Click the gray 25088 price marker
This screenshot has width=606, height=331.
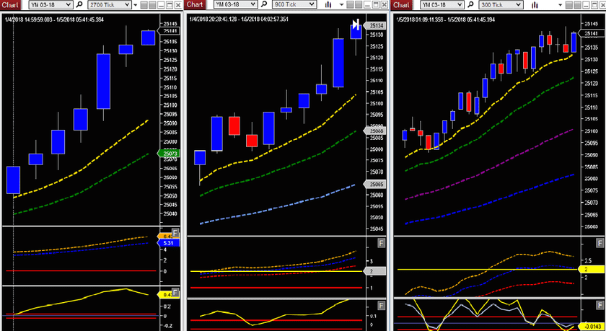pyautogui.click(x=374, y=131)
